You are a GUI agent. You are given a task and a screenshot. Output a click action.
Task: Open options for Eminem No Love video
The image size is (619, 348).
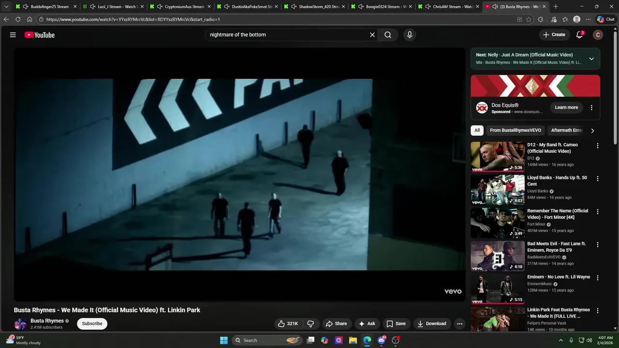point(598,277)
